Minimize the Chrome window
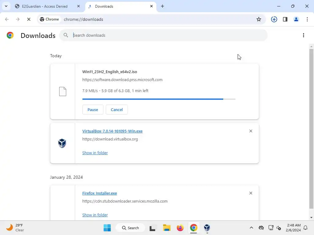314x235 pixels. [278, 6]
